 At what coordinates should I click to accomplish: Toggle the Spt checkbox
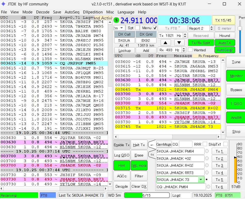pos(137,28)
